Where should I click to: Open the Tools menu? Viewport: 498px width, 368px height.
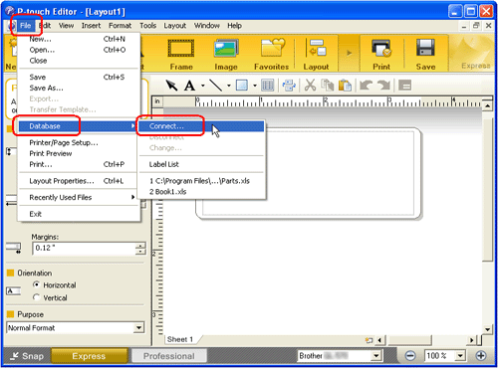point(147,26)
